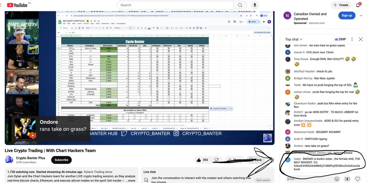The image size is (367, 183).
Task: Open the Category column filter dropdown
Action: pos(99,46)
